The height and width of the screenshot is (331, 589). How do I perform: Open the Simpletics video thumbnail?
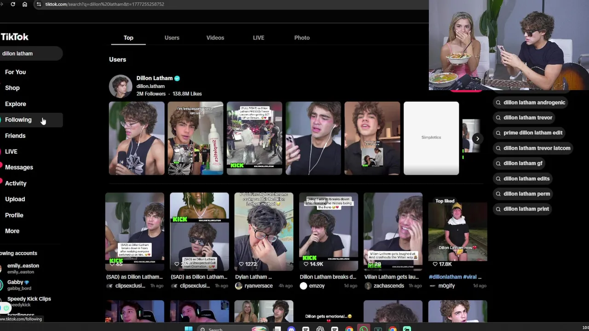tap(431, 138)
